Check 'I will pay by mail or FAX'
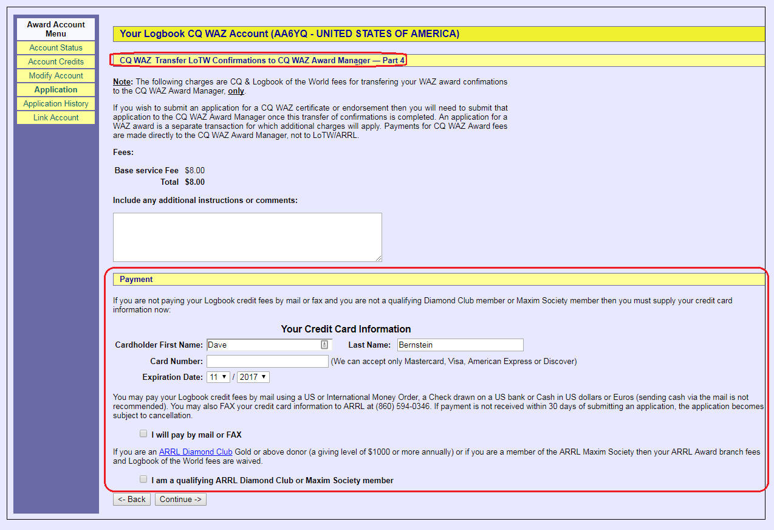The width and height of the screenshot is (774, 530). 143,434
